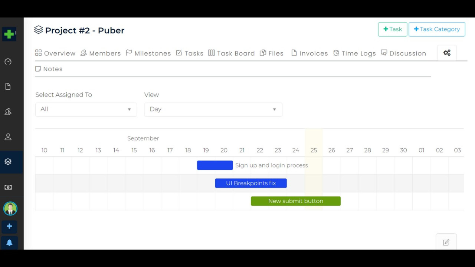Go to the Time Logs tab
Viewport: 475px width, 267px height.
point(354,53)
